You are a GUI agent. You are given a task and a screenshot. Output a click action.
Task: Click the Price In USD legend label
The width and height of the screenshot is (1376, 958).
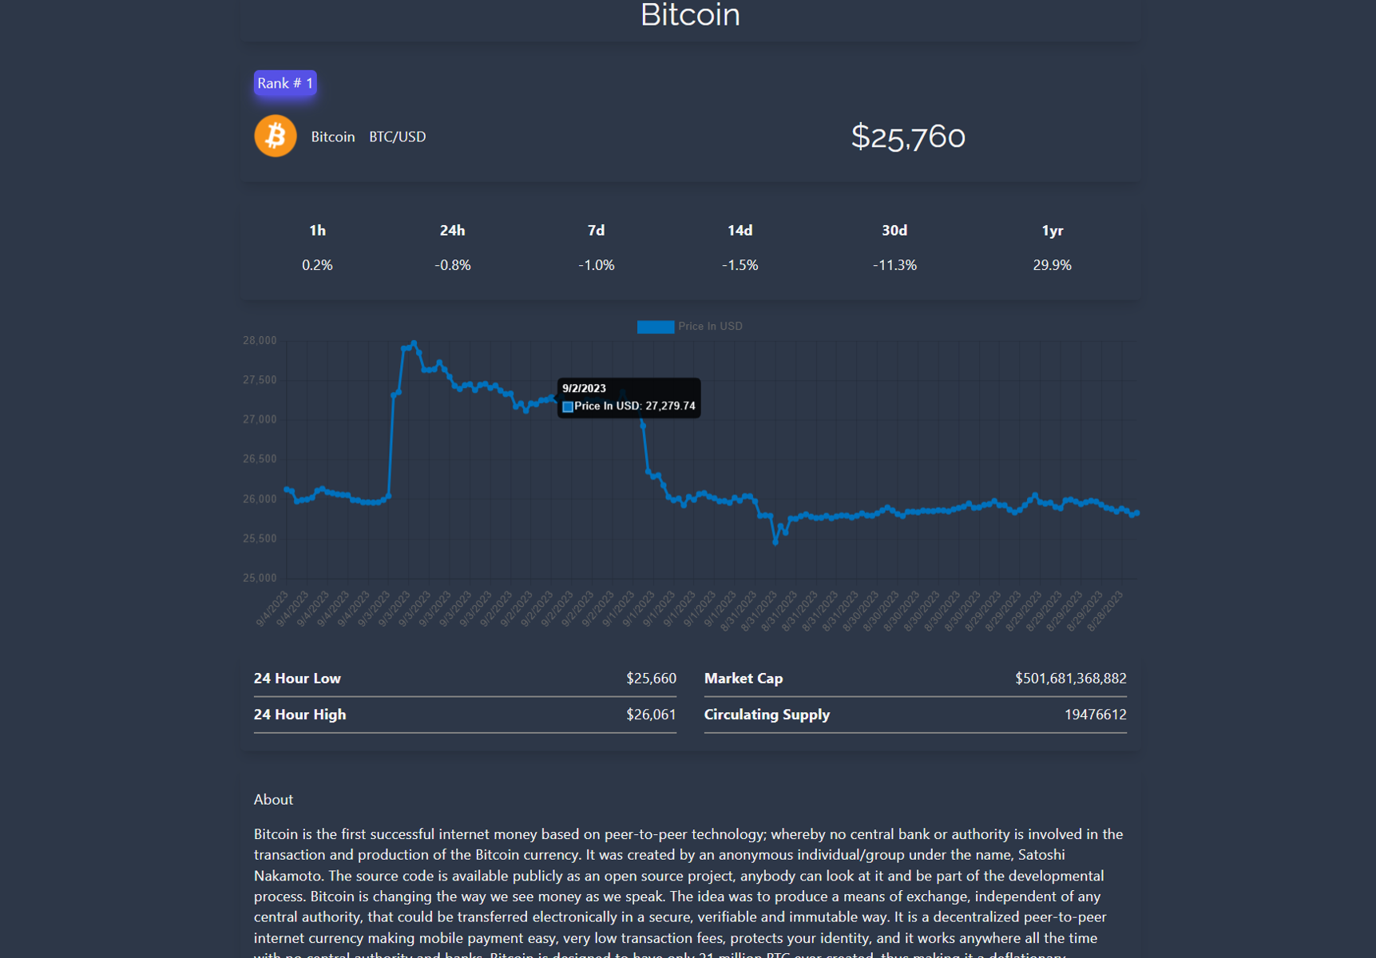click(x=710, y=327)
